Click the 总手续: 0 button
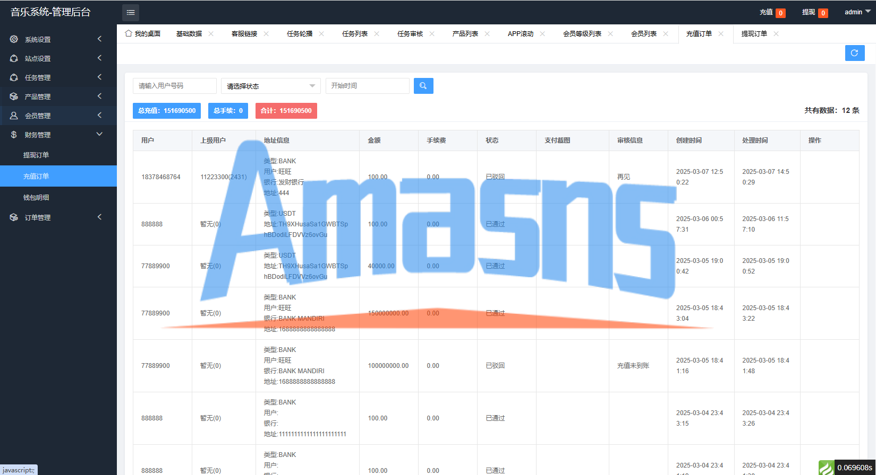Screen dimensions: 876x475 (x=228, y=111)
